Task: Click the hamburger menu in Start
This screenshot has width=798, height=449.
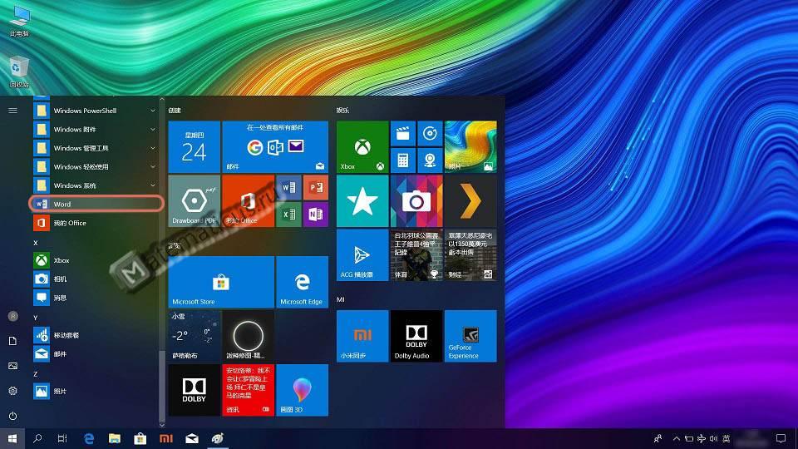Action: 12,111
